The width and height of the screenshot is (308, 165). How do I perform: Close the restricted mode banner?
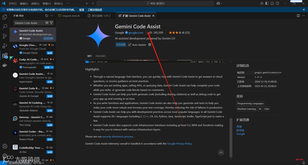click(304, 10)
